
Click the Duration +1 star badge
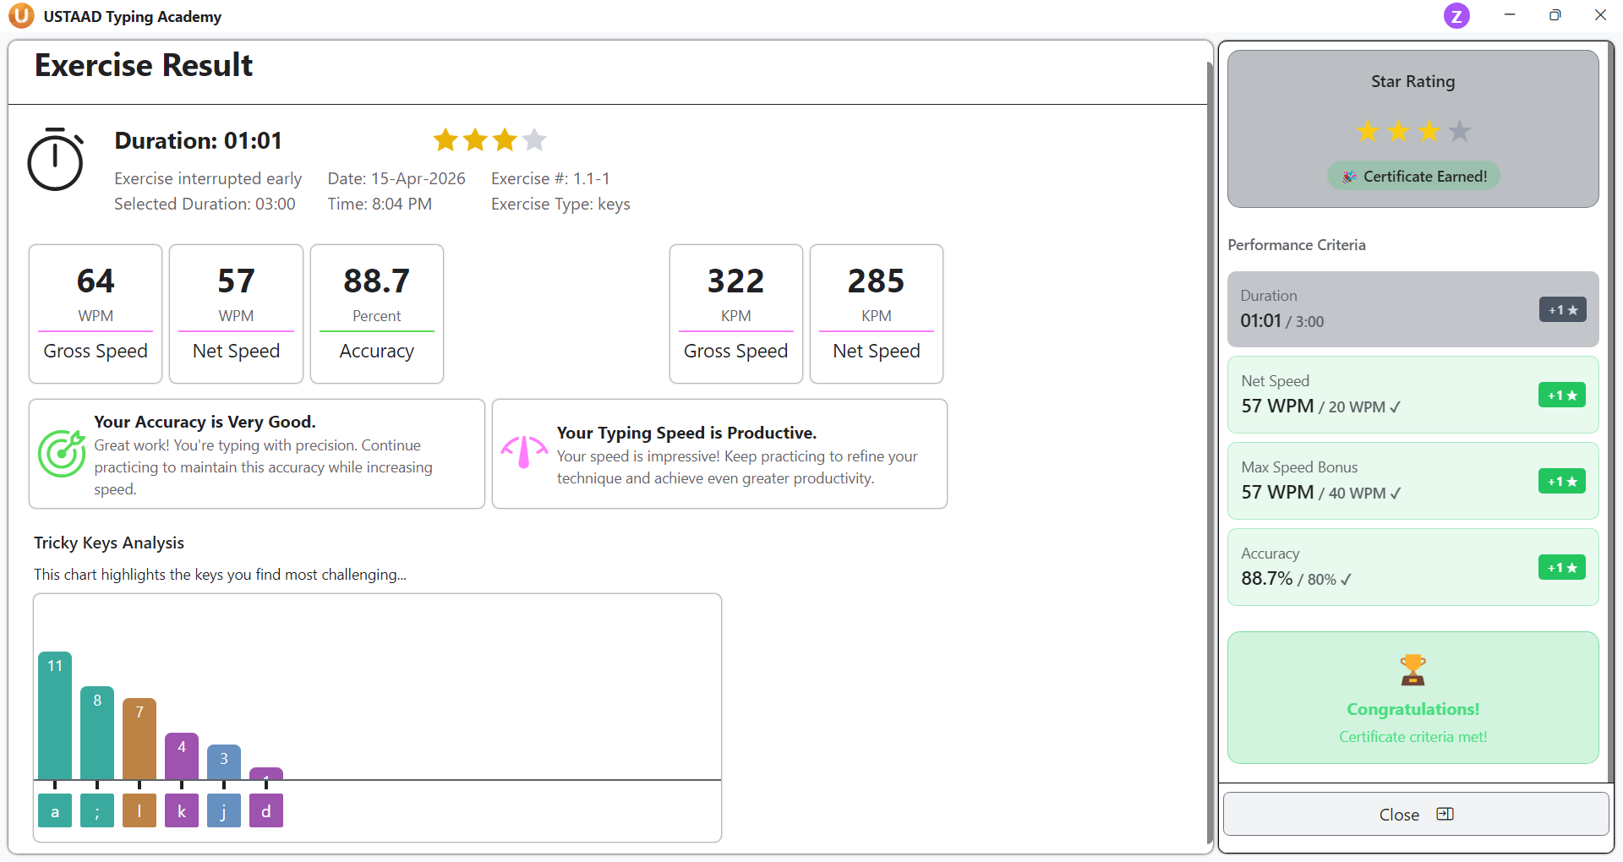1562,310
